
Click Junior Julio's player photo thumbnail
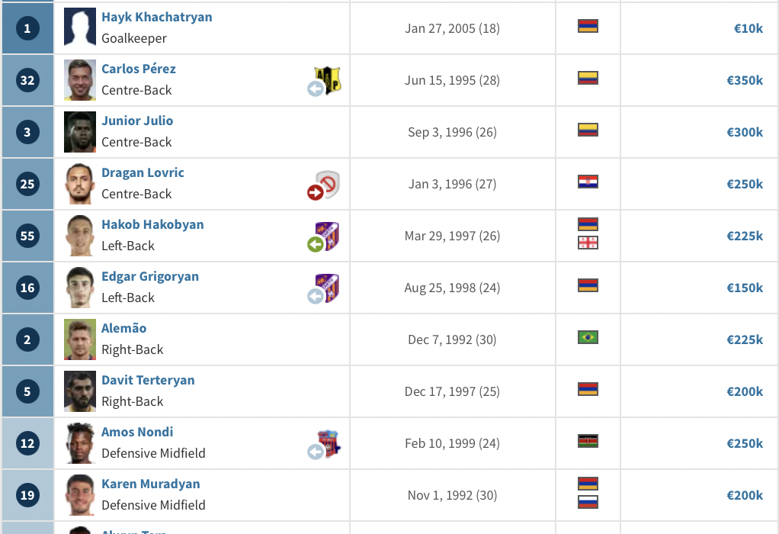pos(80,132)
